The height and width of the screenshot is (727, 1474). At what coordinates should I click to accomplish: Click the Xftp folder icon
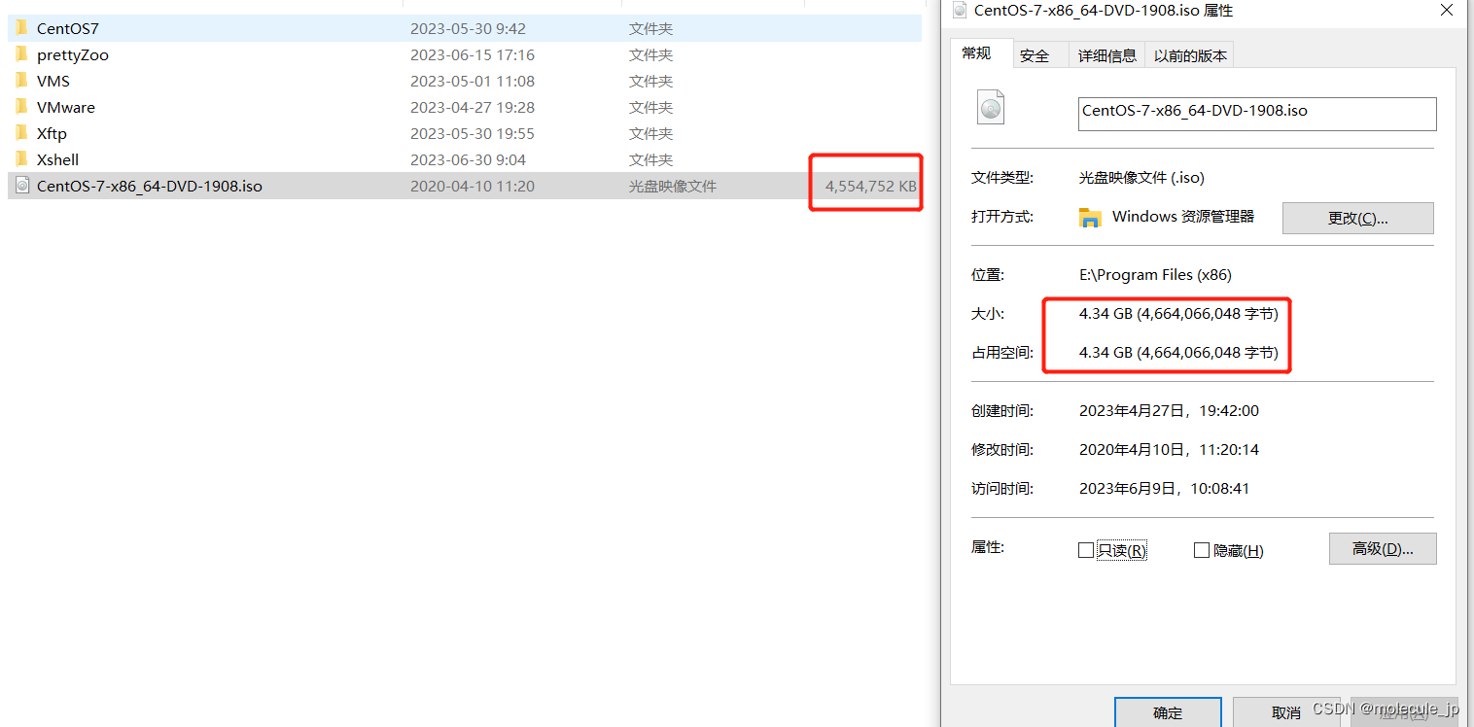click(x=21, y=133)
